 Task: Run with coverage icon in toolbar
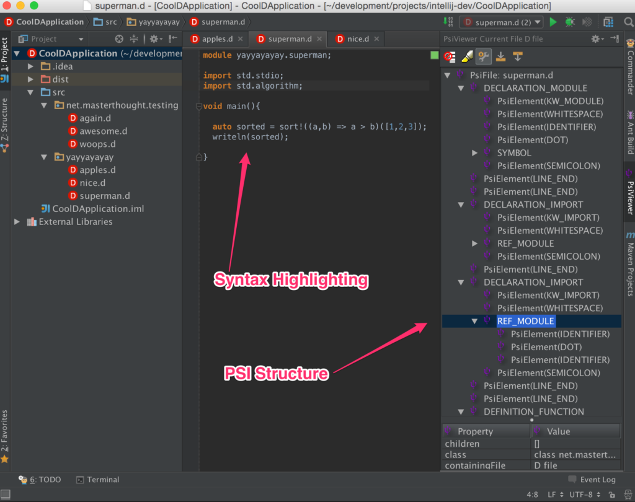point(587,22)
